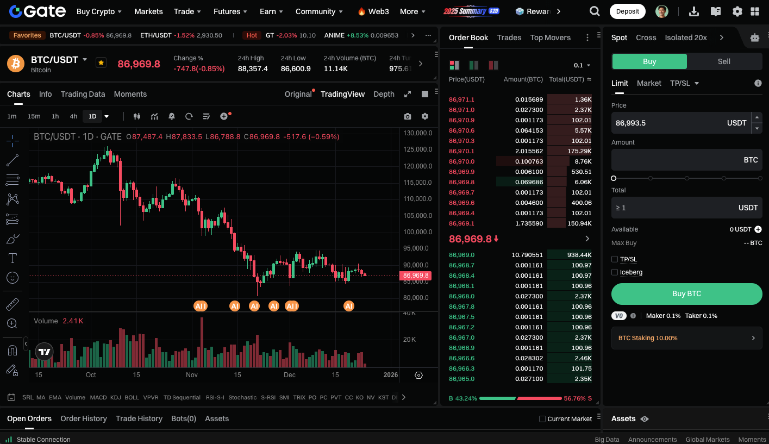The image size is (769, 444).
Task: Toggle assets balance visibility eye
Action: tap(645, 419)
